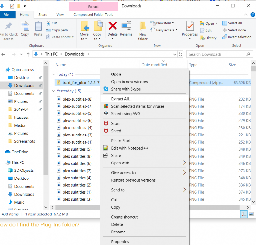This screenshot has height=245, width=256.
Task: Click Select all in ribbon
Action: point(235,23)
